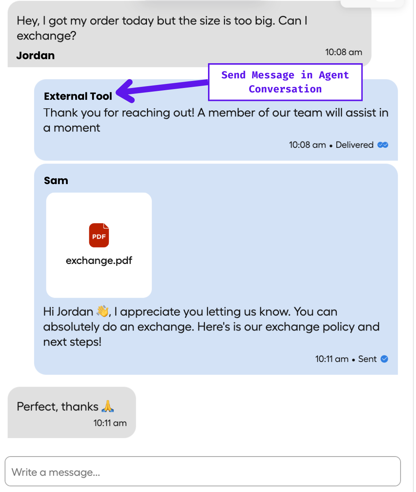
Task: Focus the Write a message field
Action: pos(202,471)
